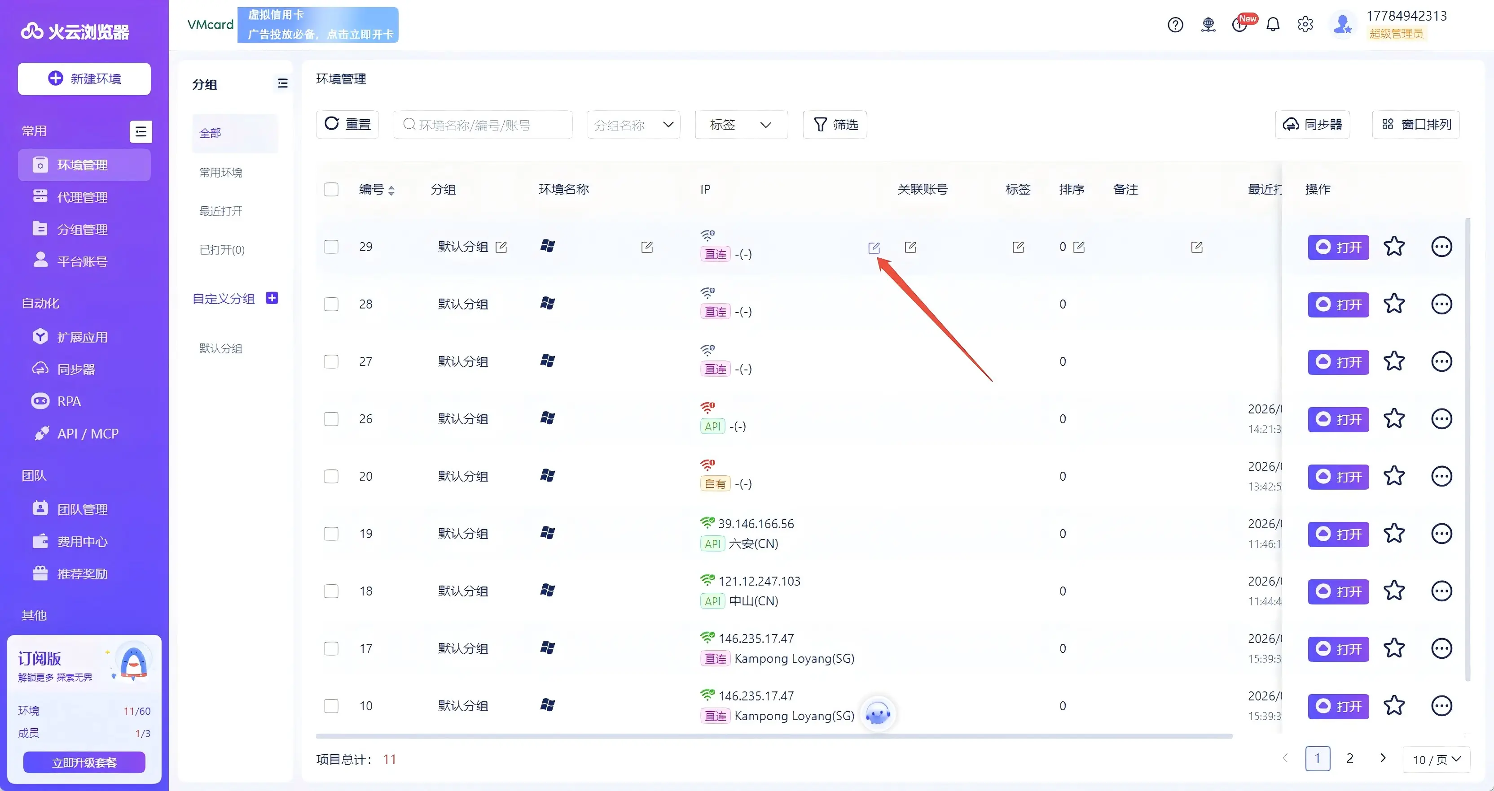
Task: Edit sort order icon on row 29
Action: (x=1079, y=248)
